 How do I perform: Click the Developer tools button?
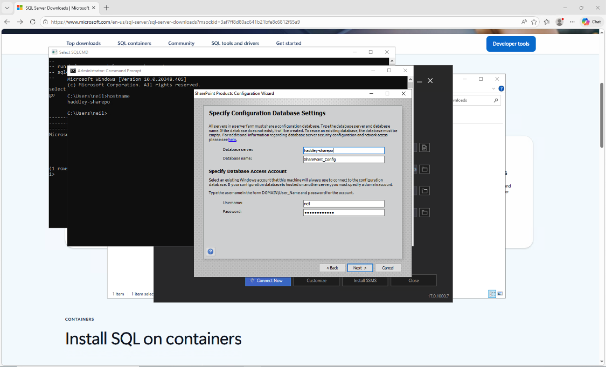(x=511, y=44)
